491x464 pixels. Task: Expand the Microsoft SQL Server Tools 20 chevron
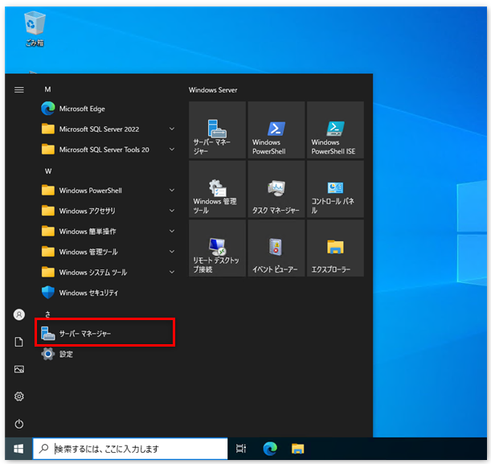coord(172,149)
